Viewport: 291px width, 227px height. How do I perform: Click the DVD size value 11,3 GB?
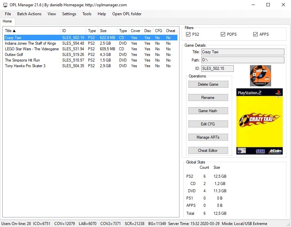(x=220, y=191)
